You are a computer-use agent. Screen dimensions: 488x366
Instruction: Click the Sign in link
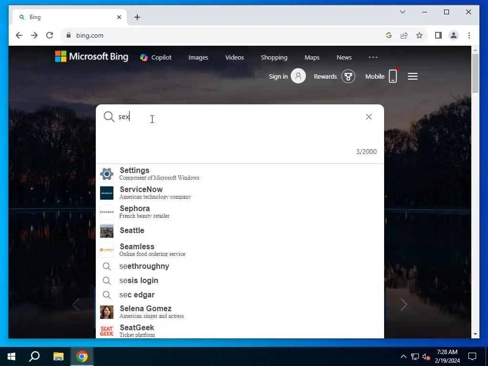pyautogui.click(x=278, y=76)
